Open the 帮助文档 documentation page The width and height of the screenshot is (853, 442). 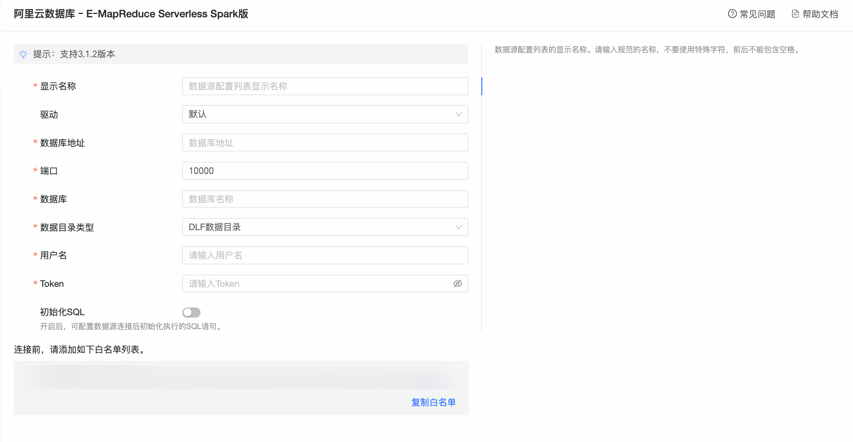819,14
